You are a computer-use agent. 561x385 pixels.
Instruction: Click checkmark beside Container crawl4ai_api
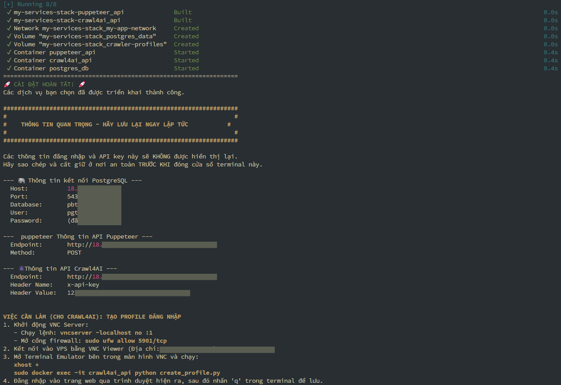pos(9,61)
